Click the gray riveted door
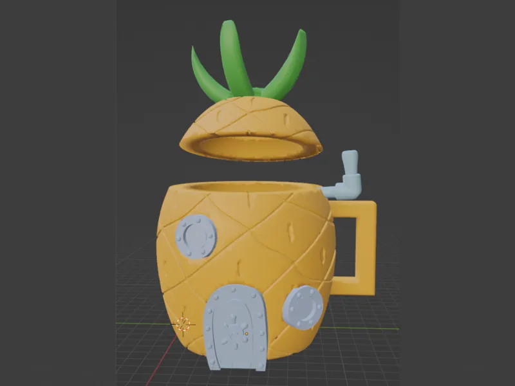The image size is (515, 386). coord(236,327)
